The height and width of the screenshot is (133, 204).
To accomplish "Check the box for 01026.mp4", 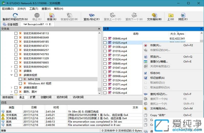I will (x=105, y=93).
